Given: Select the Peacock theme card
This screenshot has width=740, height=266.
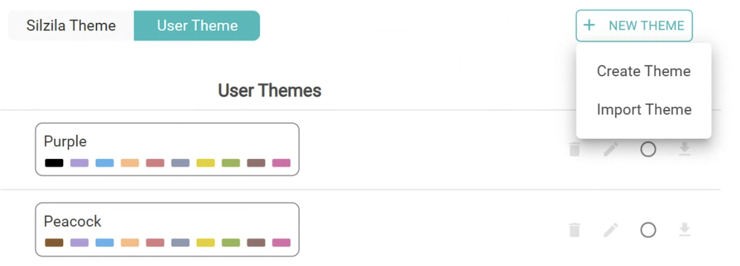Looking at the screenshot, I should point(167,222).
